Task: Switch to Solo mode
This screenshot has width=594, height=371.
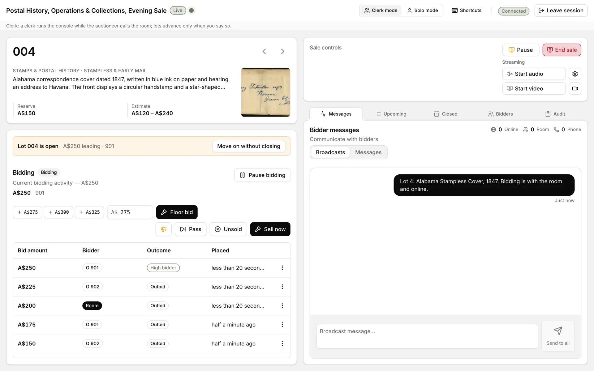Action: coord(422,11)
